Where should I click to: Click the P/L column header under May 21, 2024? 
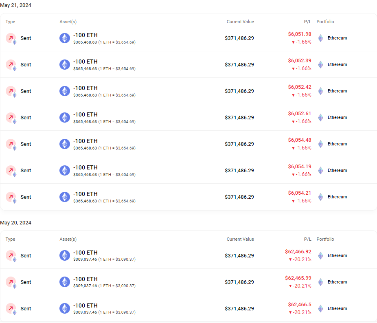pyautogui.click(x=307, y=22)
